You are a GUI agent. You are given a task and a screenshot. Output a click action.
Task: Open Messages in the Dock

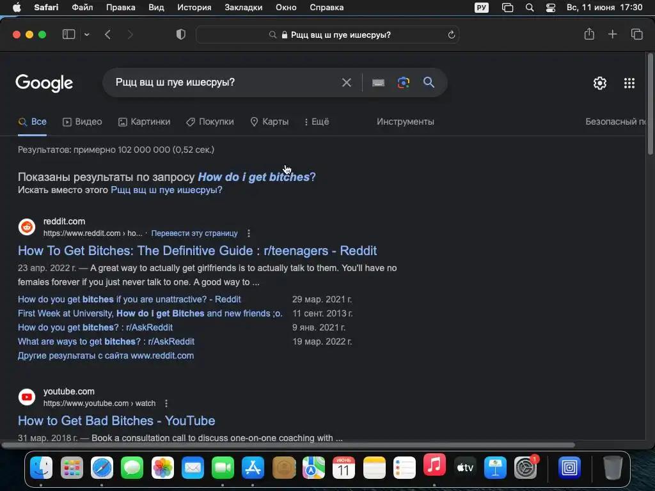[132, 467]
